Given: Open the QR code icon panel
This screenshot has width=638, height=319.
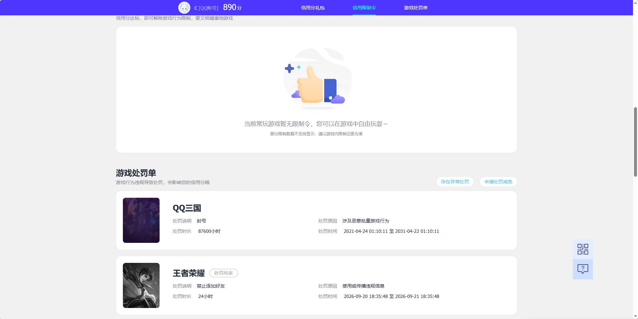Looking at the screenshot, I should pos(583,249).
